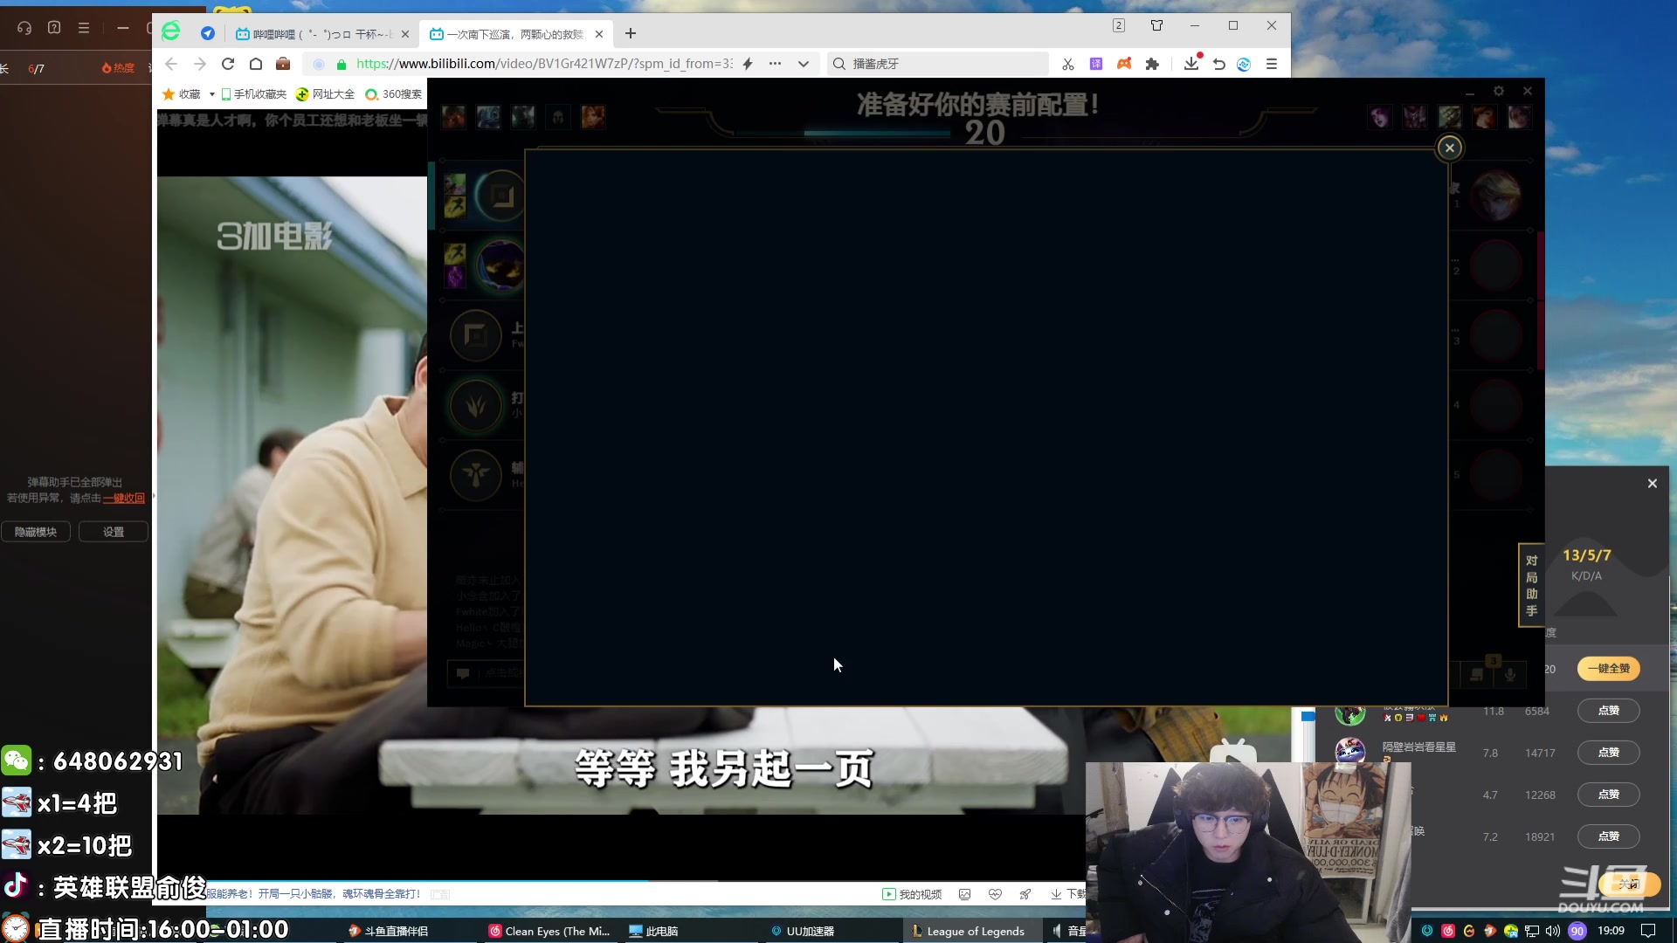
Task: Click the blue send icon beside browser logo
Action: click(208, 33)
